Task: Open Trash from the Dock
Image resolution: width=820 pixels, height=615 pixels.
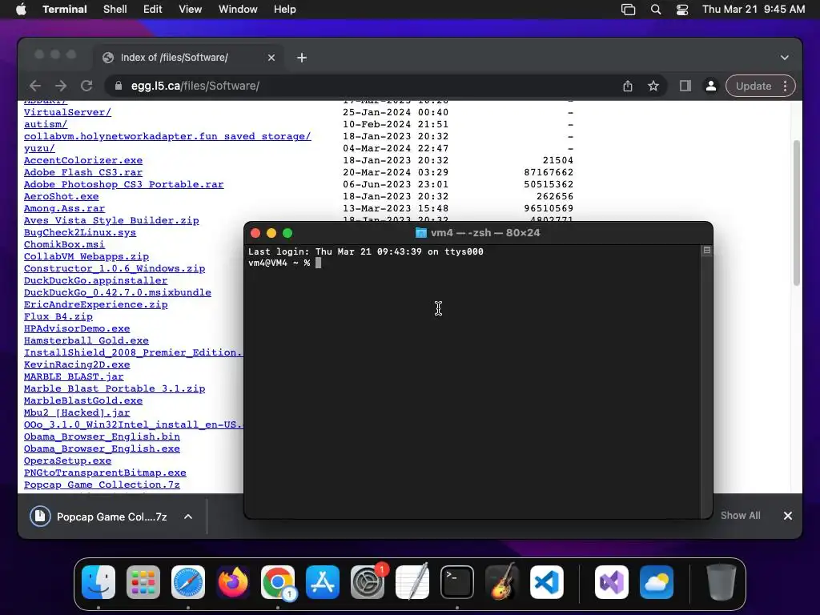Action: tap(722, 582)
